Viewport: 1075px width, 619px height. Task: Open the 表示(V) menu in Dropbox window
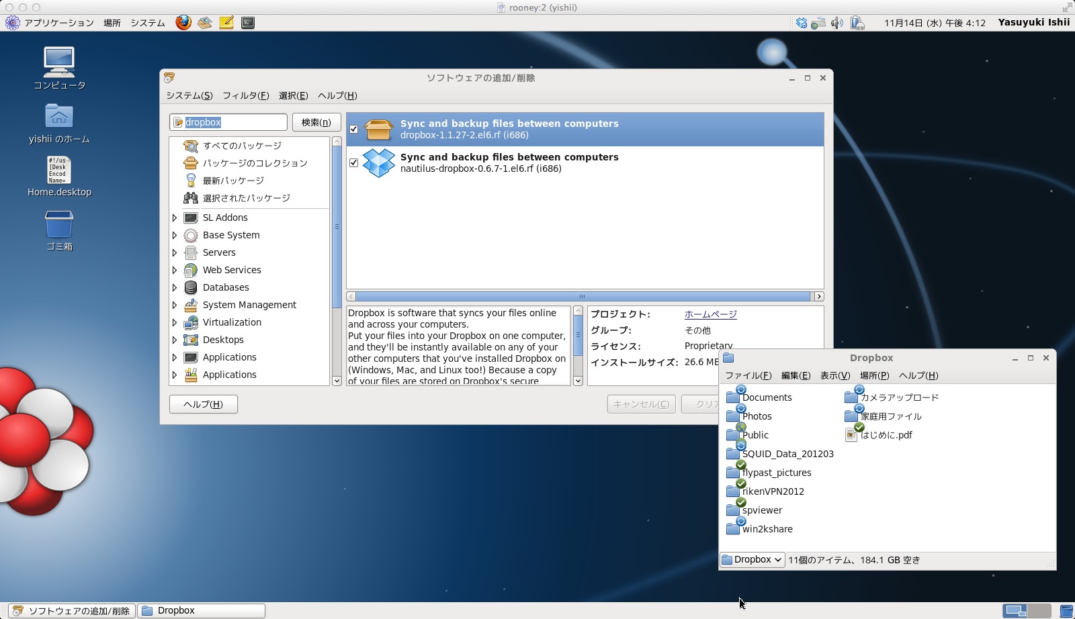pos(835,375)
